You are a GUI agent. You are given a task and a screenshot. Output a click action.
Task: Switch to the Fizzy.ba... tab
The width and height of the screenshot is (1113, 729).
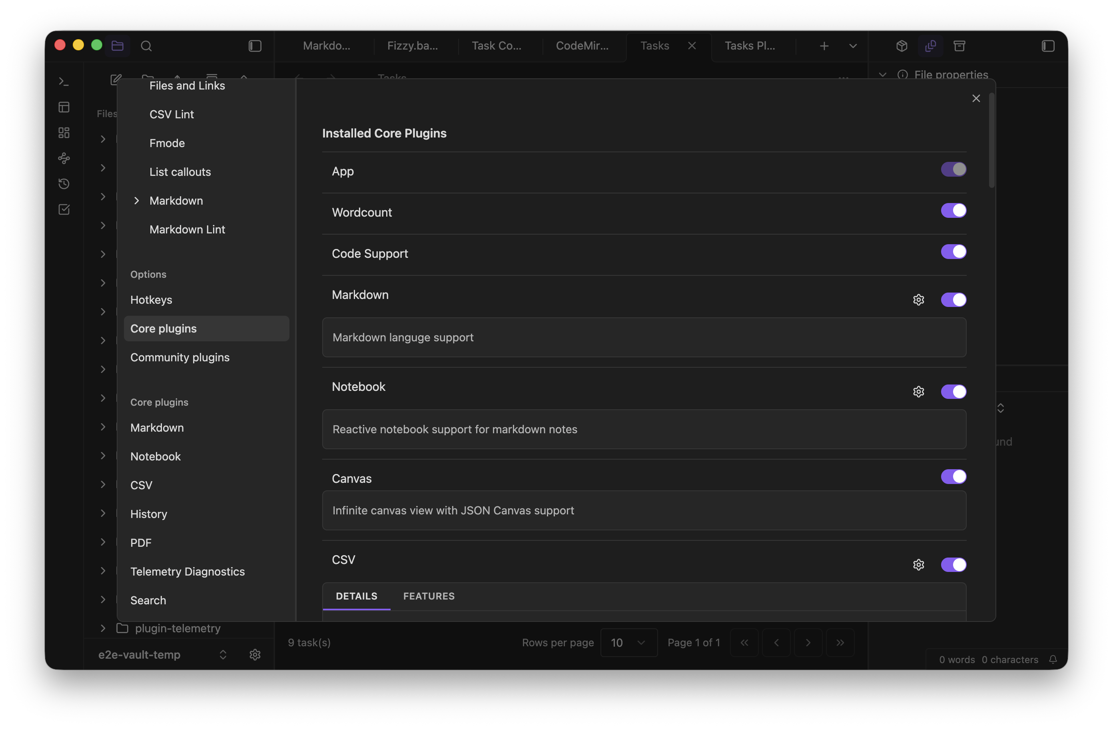(x=413, y=46)
